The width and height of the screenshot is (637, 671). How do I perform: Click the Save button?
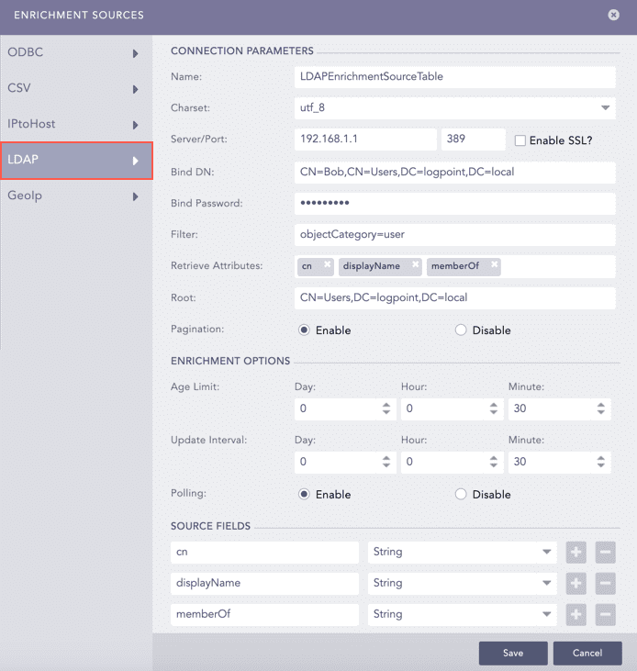513,653
